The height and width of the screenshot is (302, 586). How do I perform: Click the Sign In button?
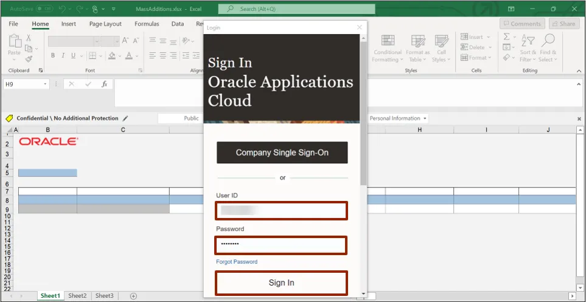[281, 283]
